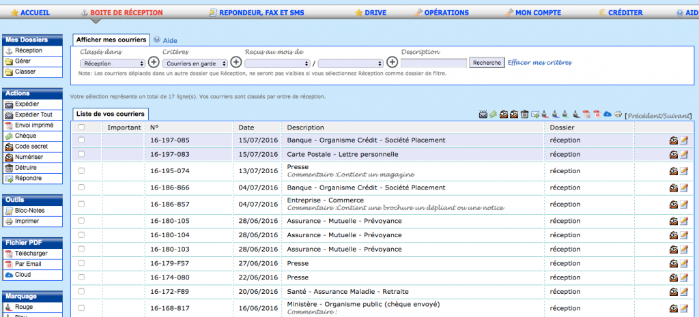Open mail icon for courrier 16-197-085
The height and width of the screenshot is (317, 699).
pos(674,140)
